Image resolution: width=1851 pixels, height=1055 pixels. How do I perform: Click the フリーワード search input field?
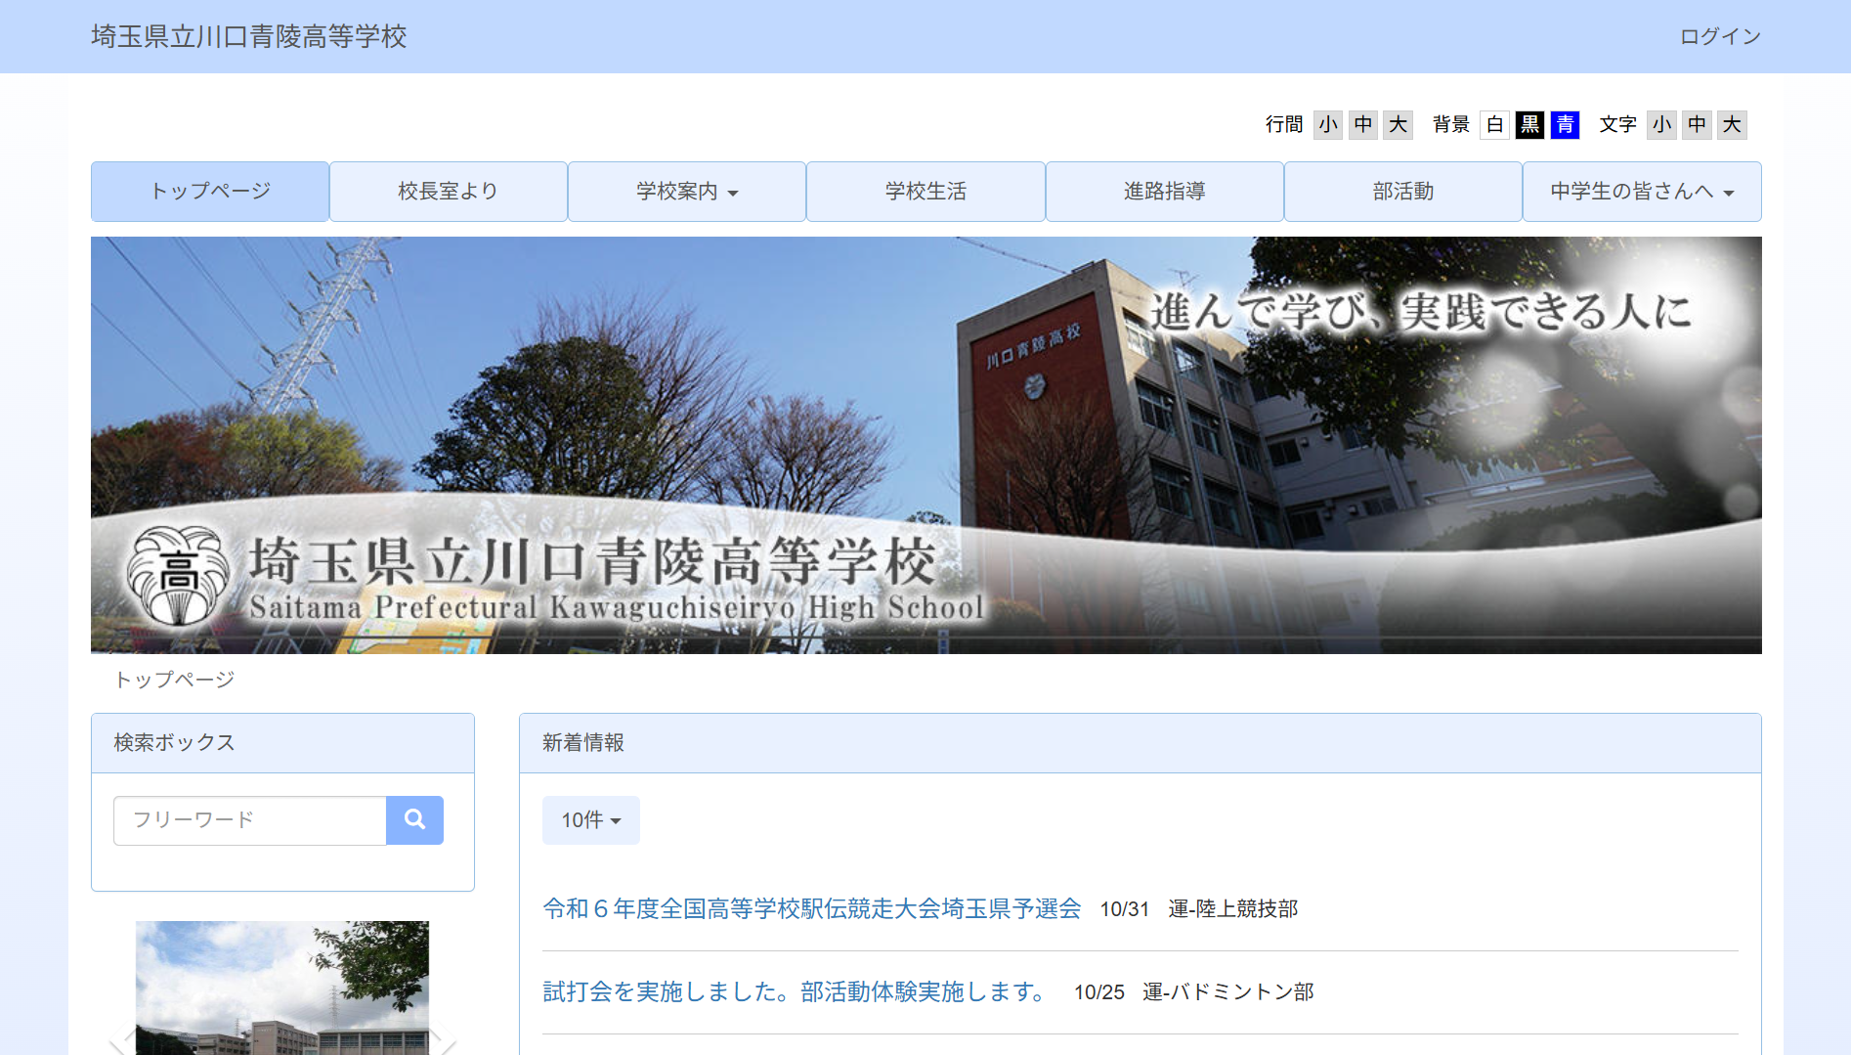point(250,819)
